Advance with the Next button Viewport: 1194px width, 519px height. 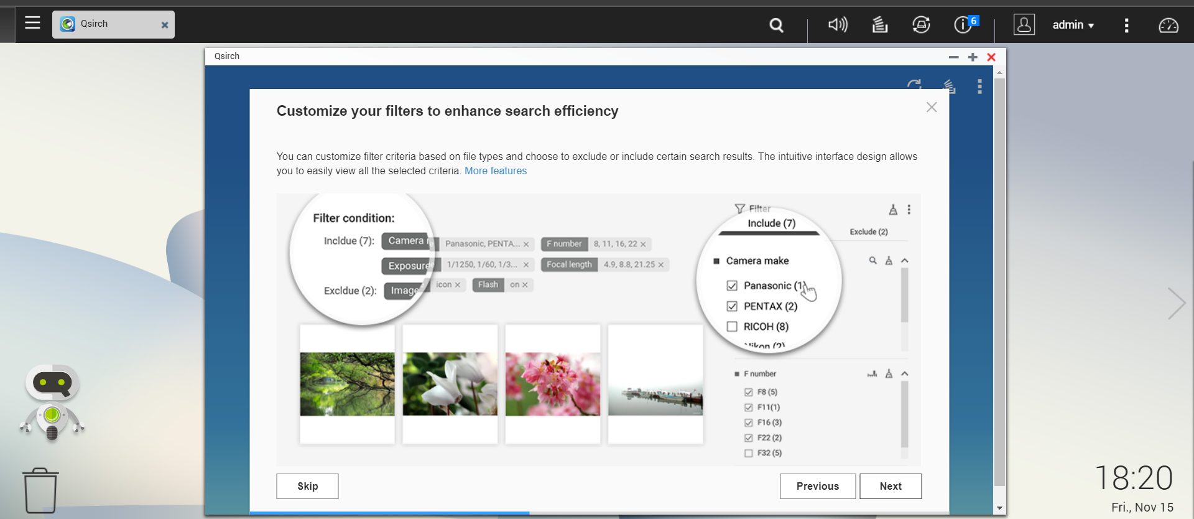[x=891, y=486]
